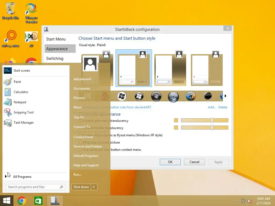Open Music from the Start menu
The image size is (275, 206).
click(x=78, y=107)
